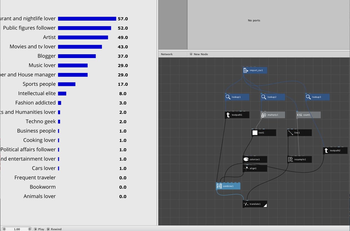The width and height of the screenshot is (350, 231).
Task: Select the multiply1 node icon
Action: (x=264, y=115)
